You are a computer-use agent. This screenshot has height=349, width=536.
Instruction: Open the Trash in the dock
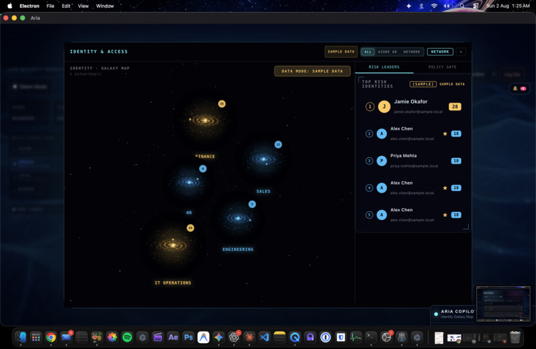pyautogui.click(x=515, y=338)
